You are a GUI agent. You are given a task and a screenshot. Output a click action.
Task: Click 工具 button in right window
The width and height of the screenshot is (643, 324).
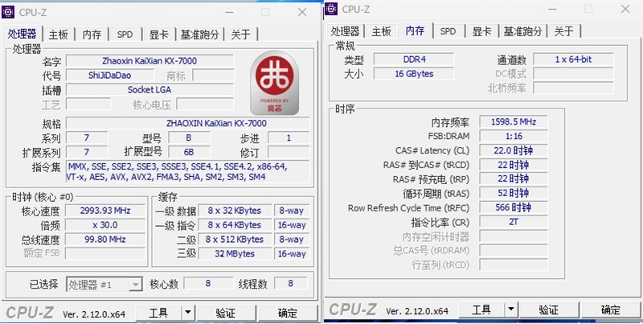pyautogui.click(x=481, y=310)
